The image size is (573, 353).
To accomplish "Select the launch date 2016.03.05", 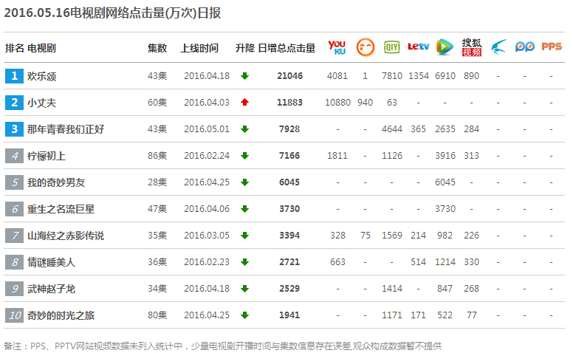I will click(207, 236).
